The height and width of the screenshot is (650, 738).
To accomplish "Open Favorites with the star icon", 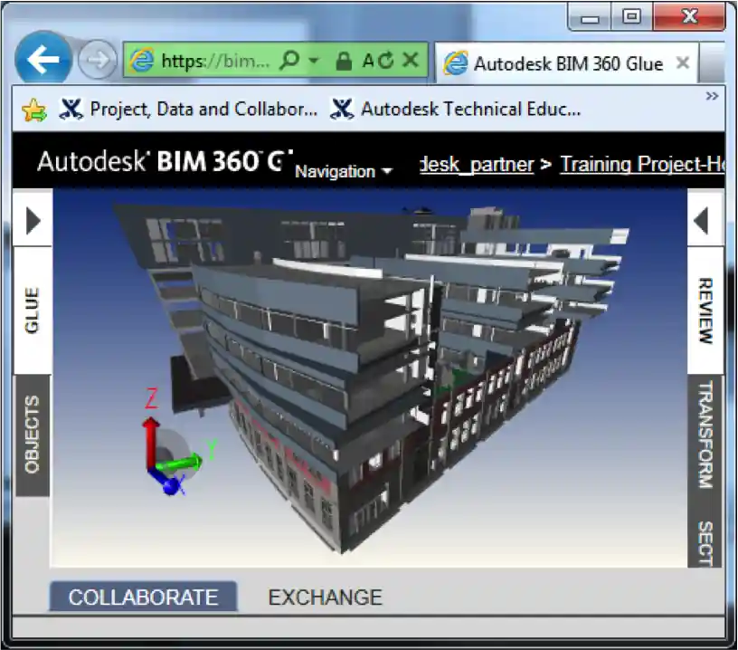I will 33,110.
